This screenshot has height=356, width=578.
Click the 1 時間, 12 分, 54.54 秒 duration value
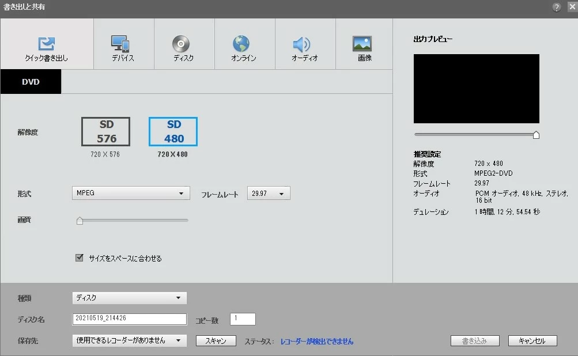tap(508, 212)
